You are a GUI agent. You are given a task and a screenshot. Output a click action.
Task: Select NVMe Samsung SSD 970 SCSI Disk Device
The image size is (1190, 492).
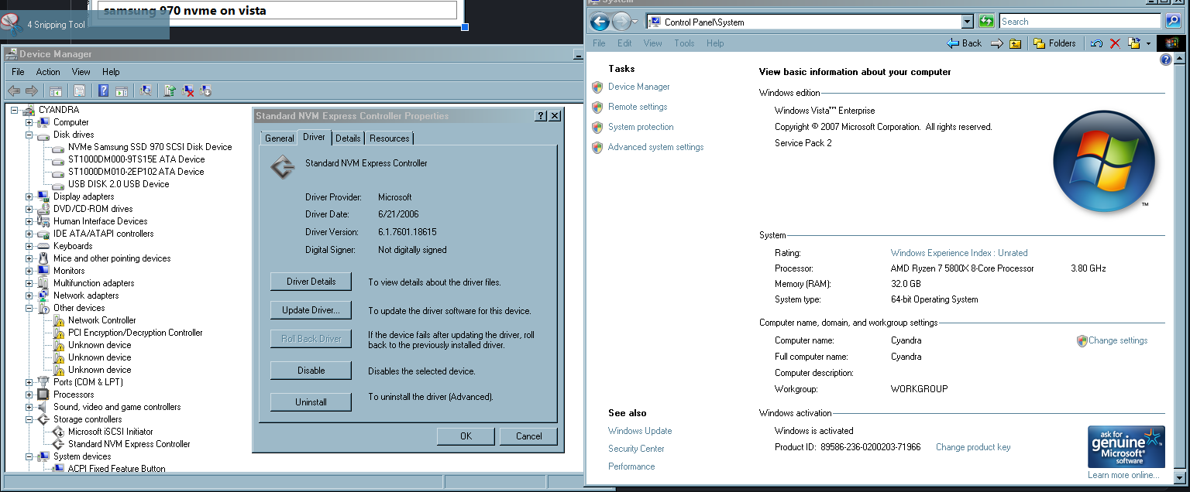coord(150,147)
